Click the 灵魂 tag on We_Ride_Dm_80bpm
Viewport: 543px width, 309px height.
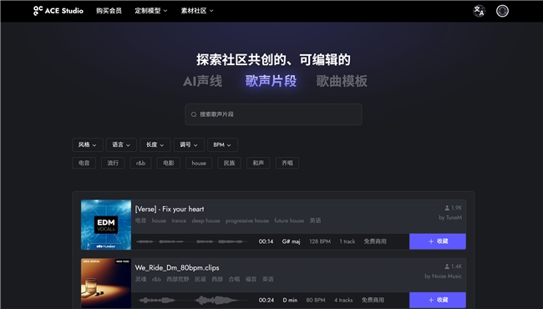coord(140,279)
